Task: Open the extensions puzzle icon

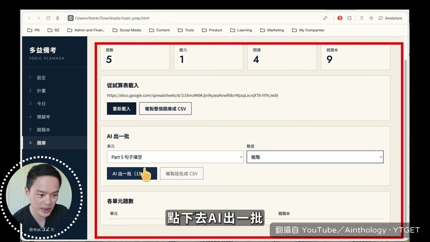Action: (349, 18)
